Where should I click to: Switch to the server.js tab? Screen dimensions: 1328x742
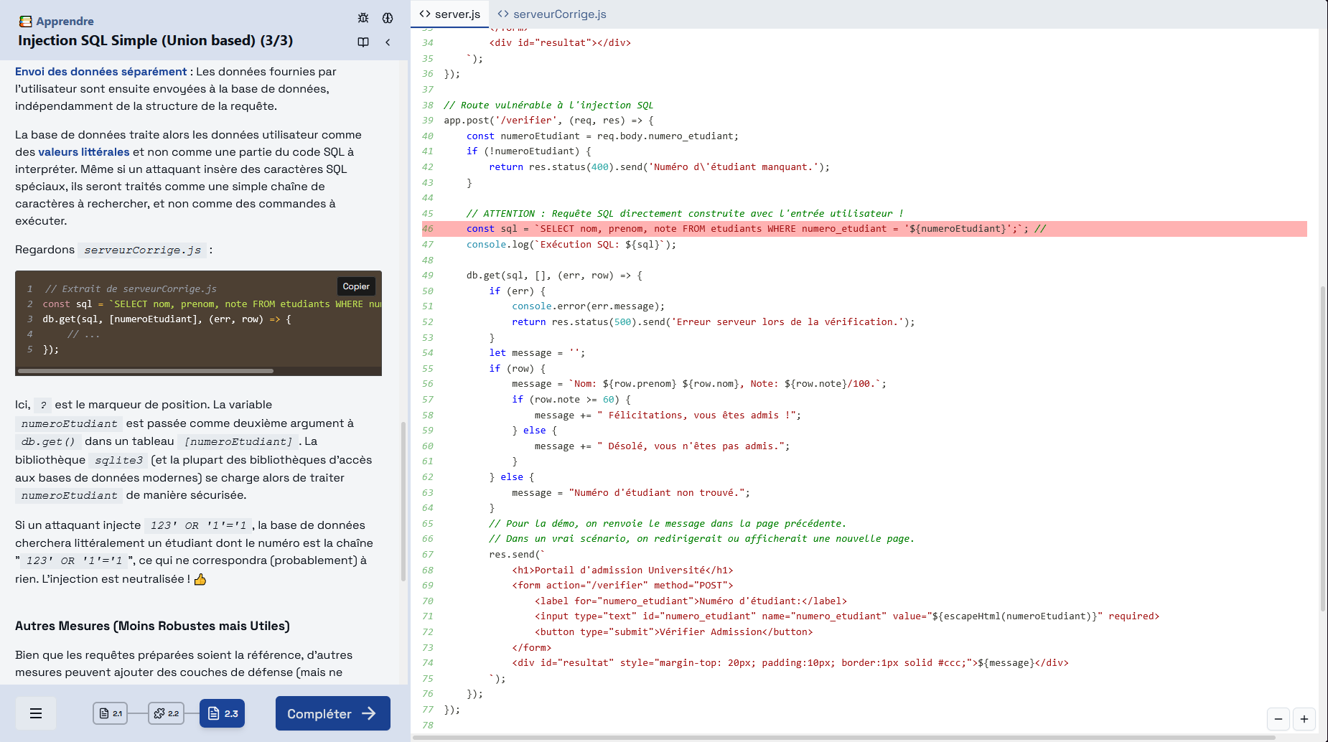(x=450, y=14)
